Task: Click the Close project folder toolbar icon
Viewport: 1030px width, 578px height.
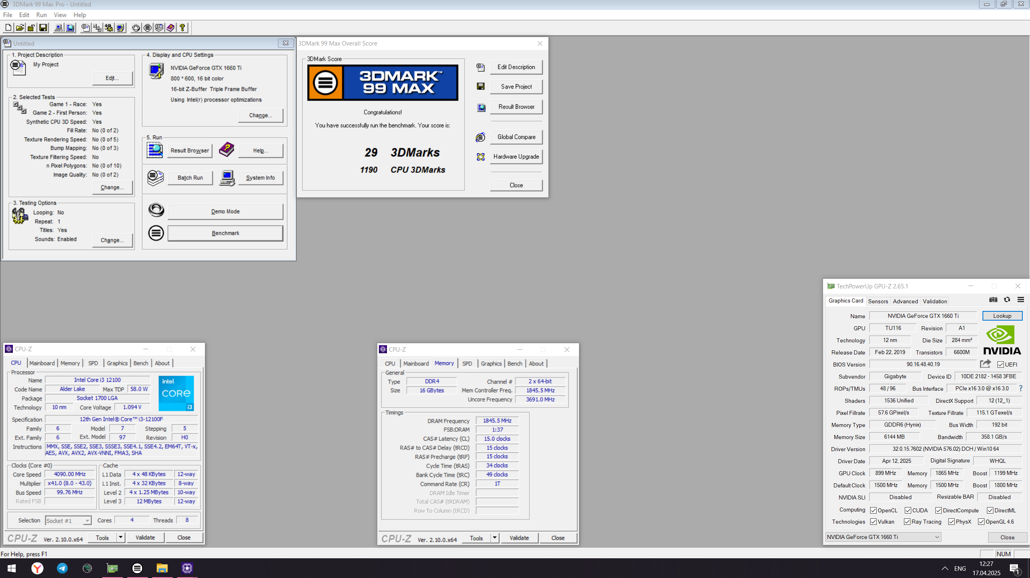Action: coord(31,28)
